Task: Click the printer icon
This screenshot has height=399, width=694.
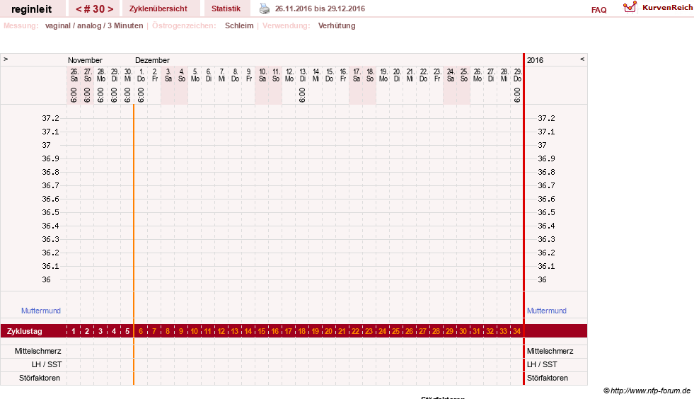Action: tap(265, 8)
